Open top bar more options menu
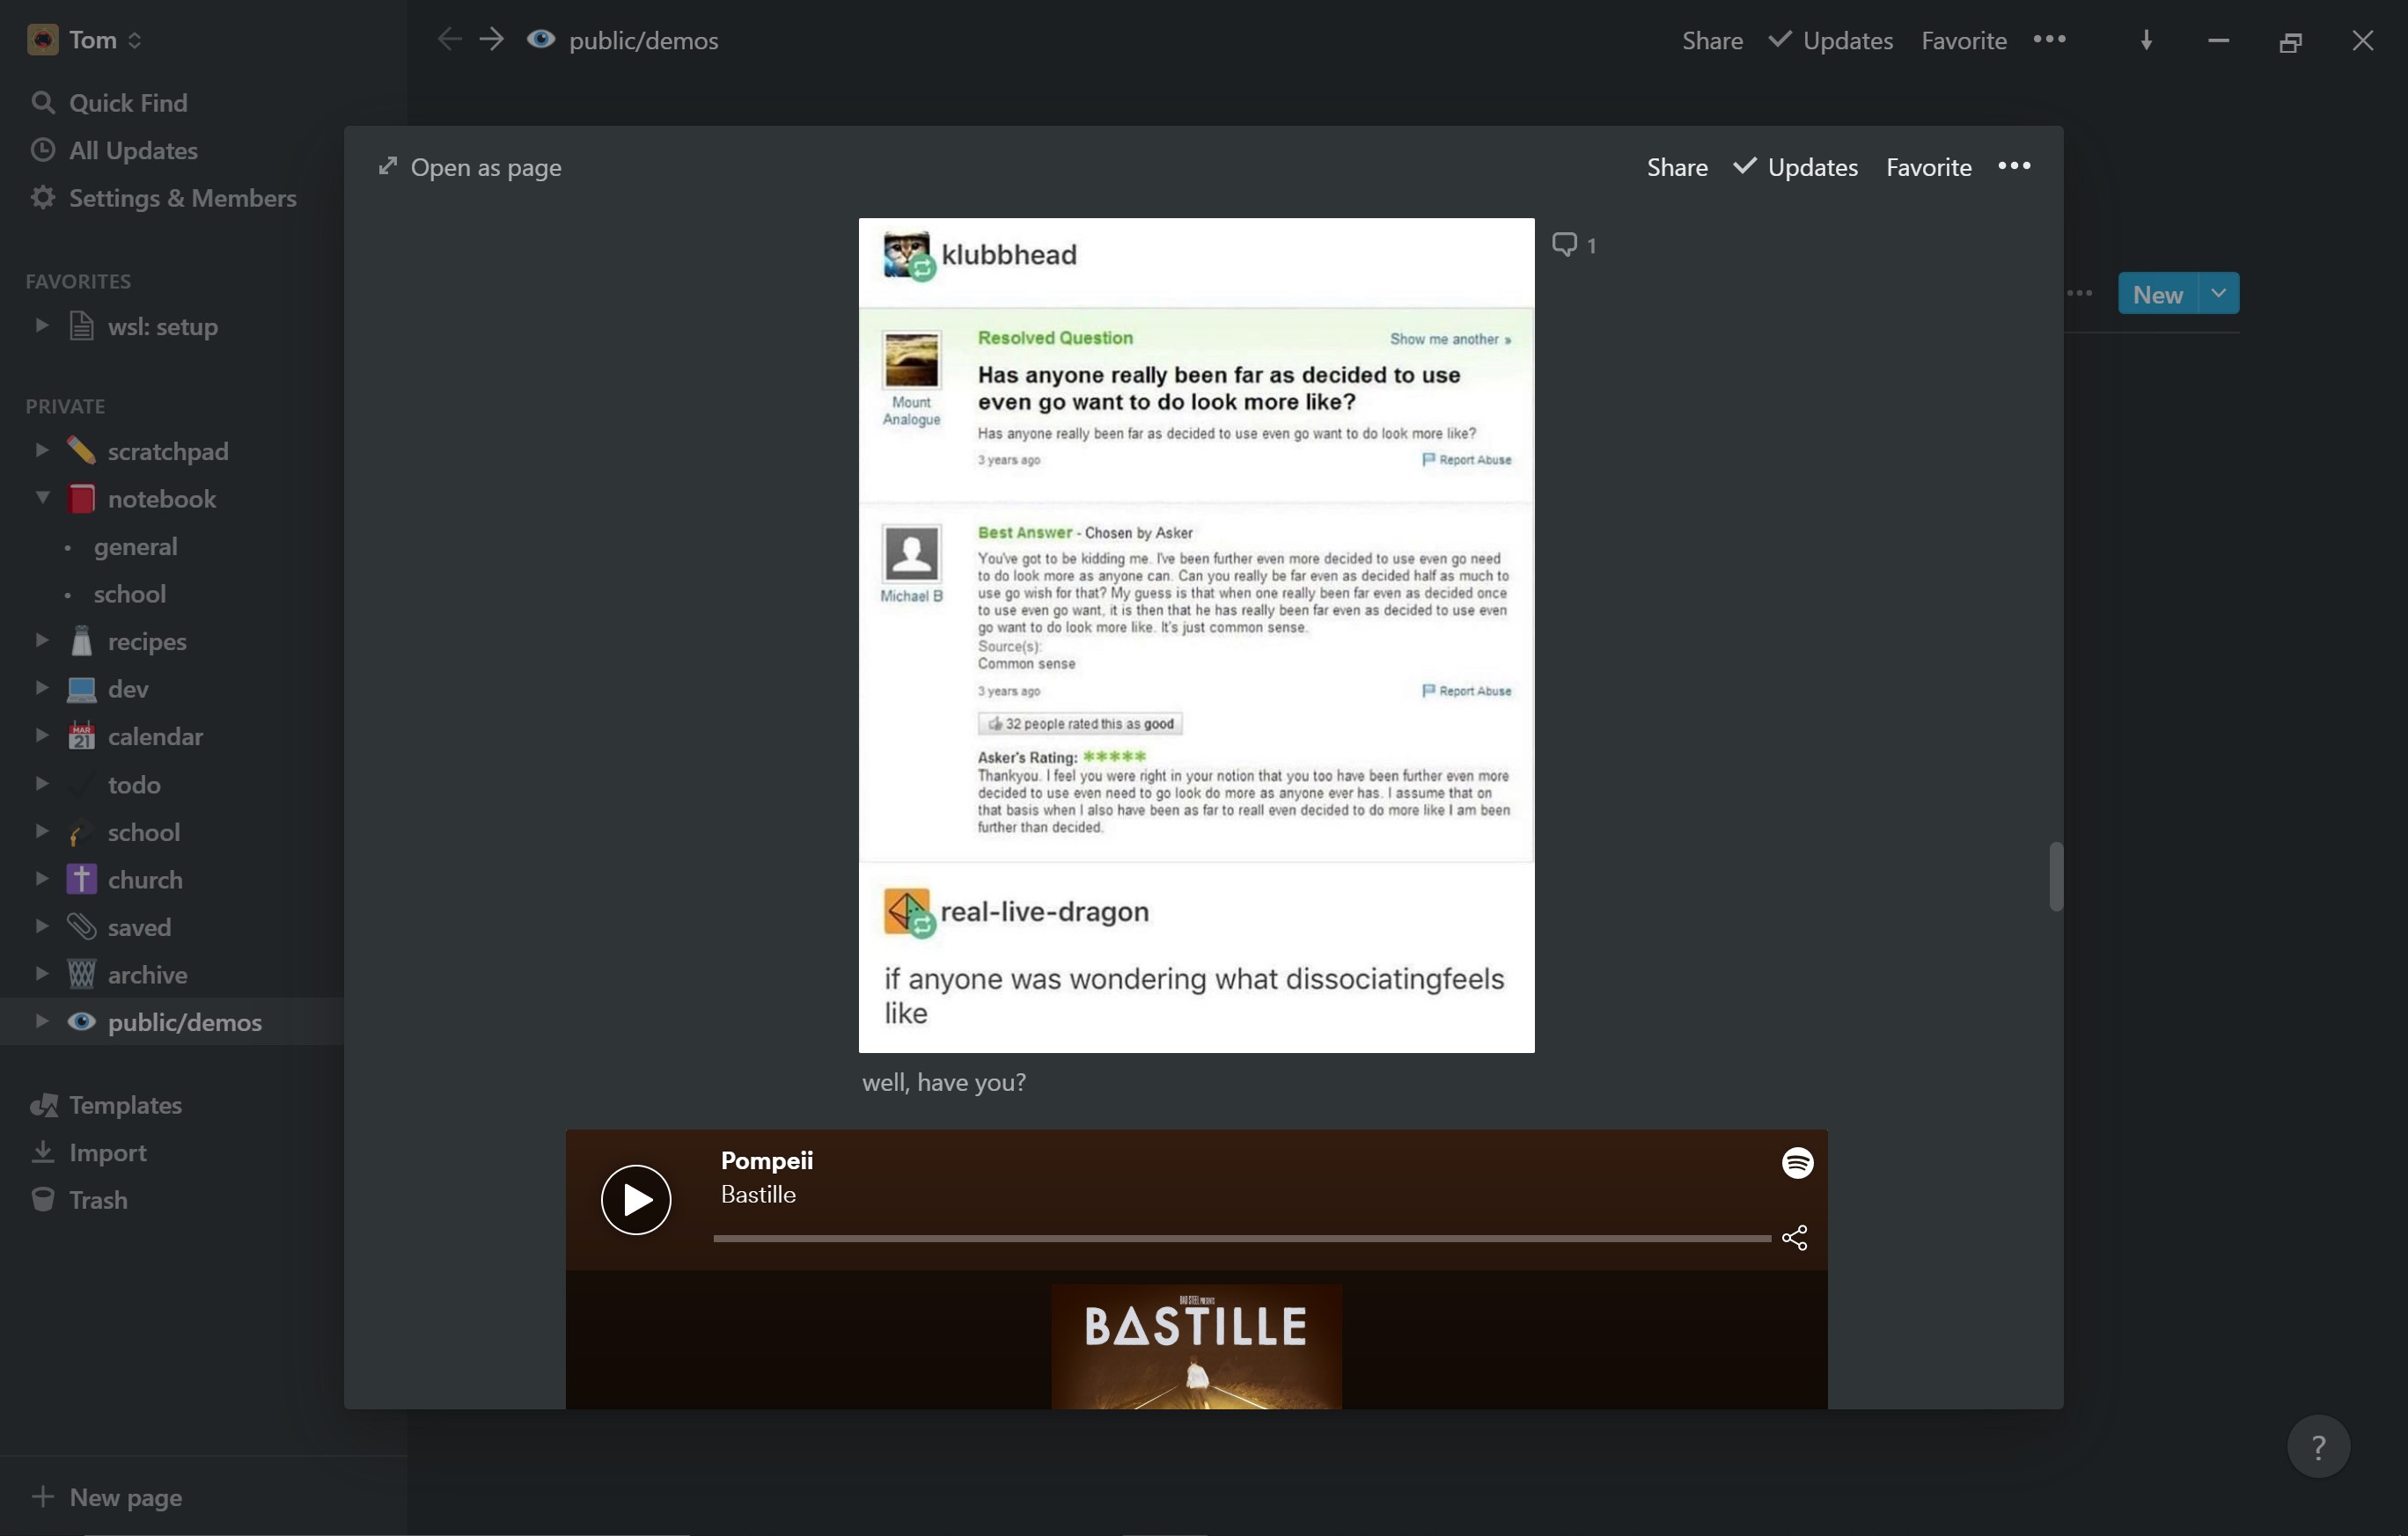This screenshot has width=2408, height=1536. [x=2049, y=39]
